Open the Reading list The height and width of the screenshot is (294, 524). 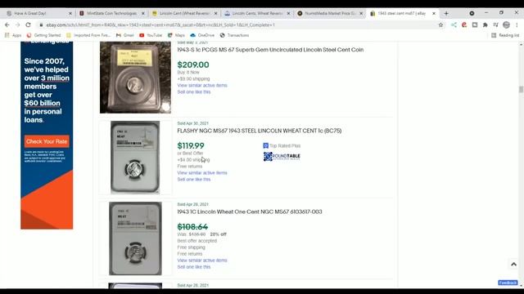tap(505, 35)
